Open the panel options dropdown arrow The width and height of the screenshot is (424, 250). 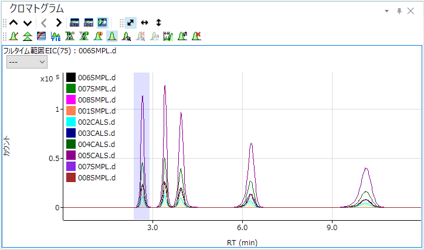(x=386, y=11)
